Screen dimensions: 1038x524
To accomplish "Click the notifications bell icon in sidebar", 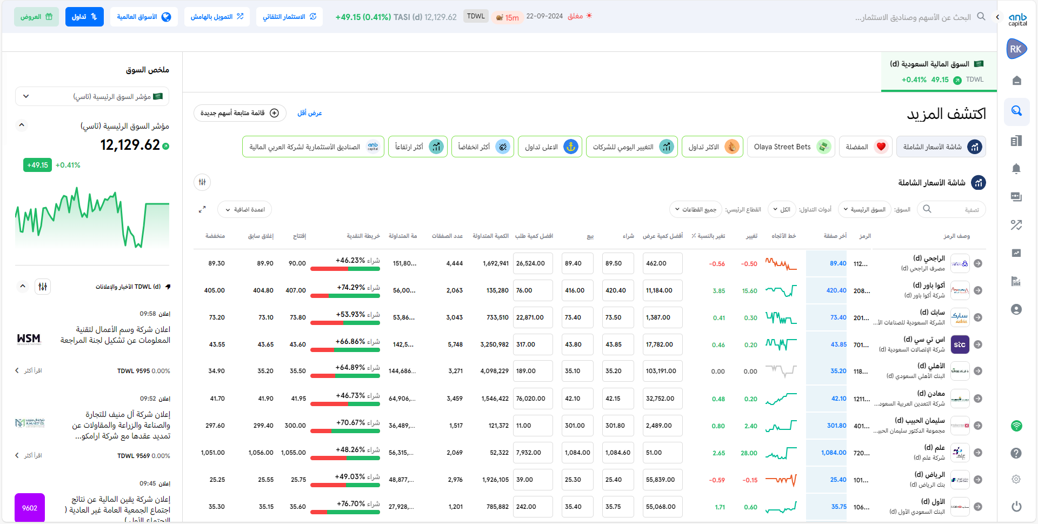I will click(x=1016, y=169).
